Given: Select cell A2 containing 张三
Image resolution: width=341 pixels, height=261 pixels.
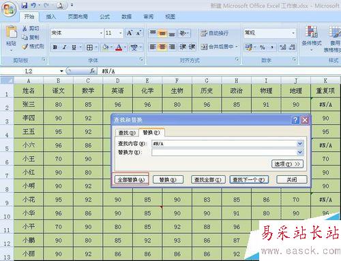Looking at the screenshot, I should tap(29, 104).
